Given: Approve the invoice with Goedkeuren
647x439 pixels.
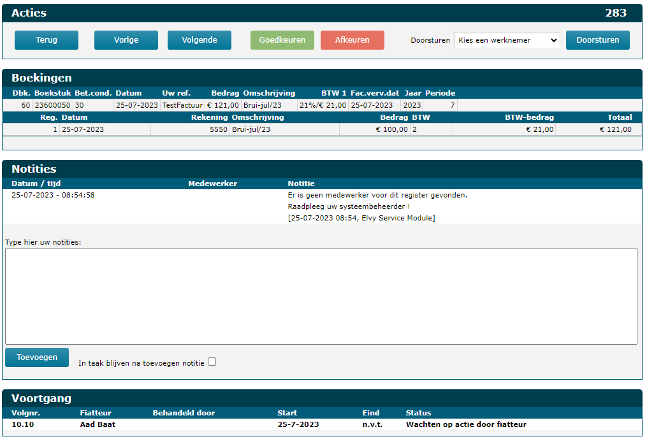Looking at the screenshot, I should click(282, 40).
